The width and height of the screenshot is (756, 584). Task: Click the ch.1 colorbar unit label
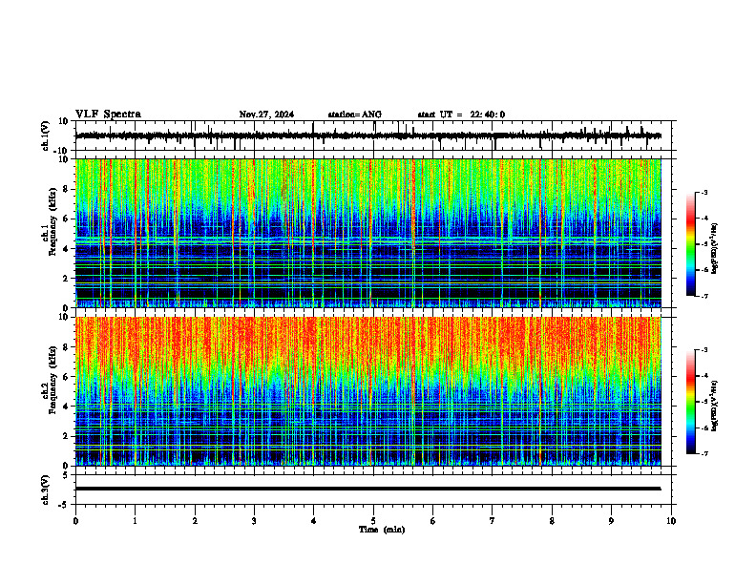[715, 248]
